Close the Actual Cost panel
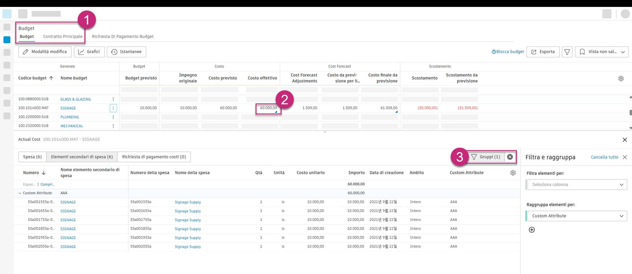The image size is (632, 274). pos(625,140)
